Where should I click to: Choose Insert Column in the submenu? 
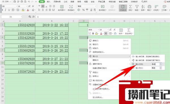tap(139, 68)
